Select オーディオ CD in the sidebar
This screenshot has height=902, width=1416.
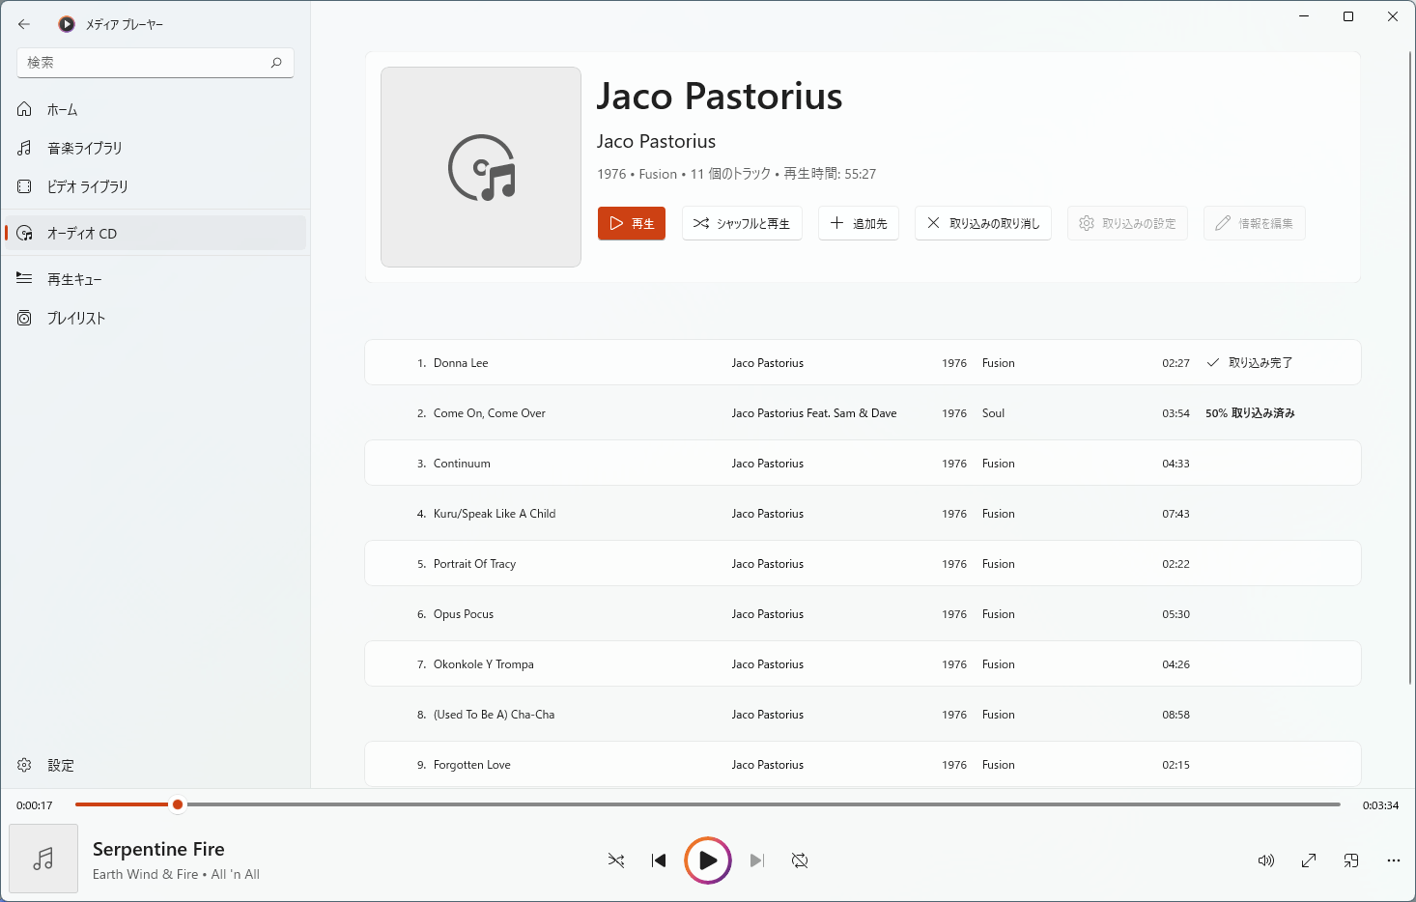pyautogui.click(x=155, y=233)
